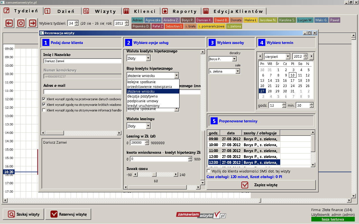Screen dimensions: 359x224
Task: Go to next month in calendar
Action: click(311, 56)
